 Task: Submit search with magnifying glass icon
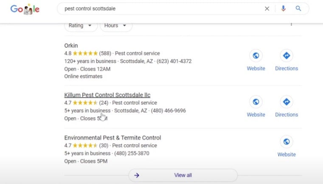pos(298,8)
